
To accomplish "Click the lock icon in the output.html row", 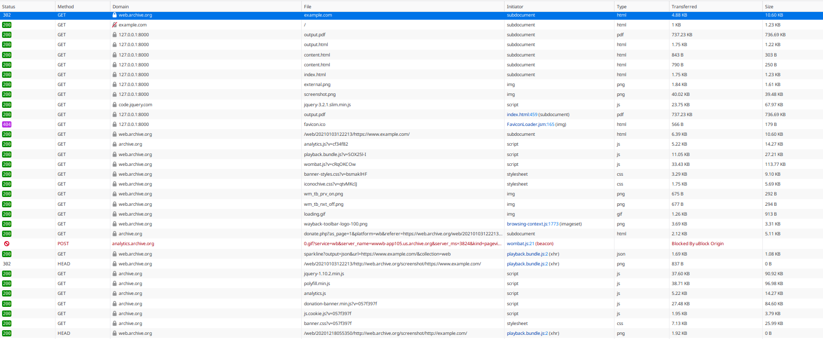I will 115,45.
